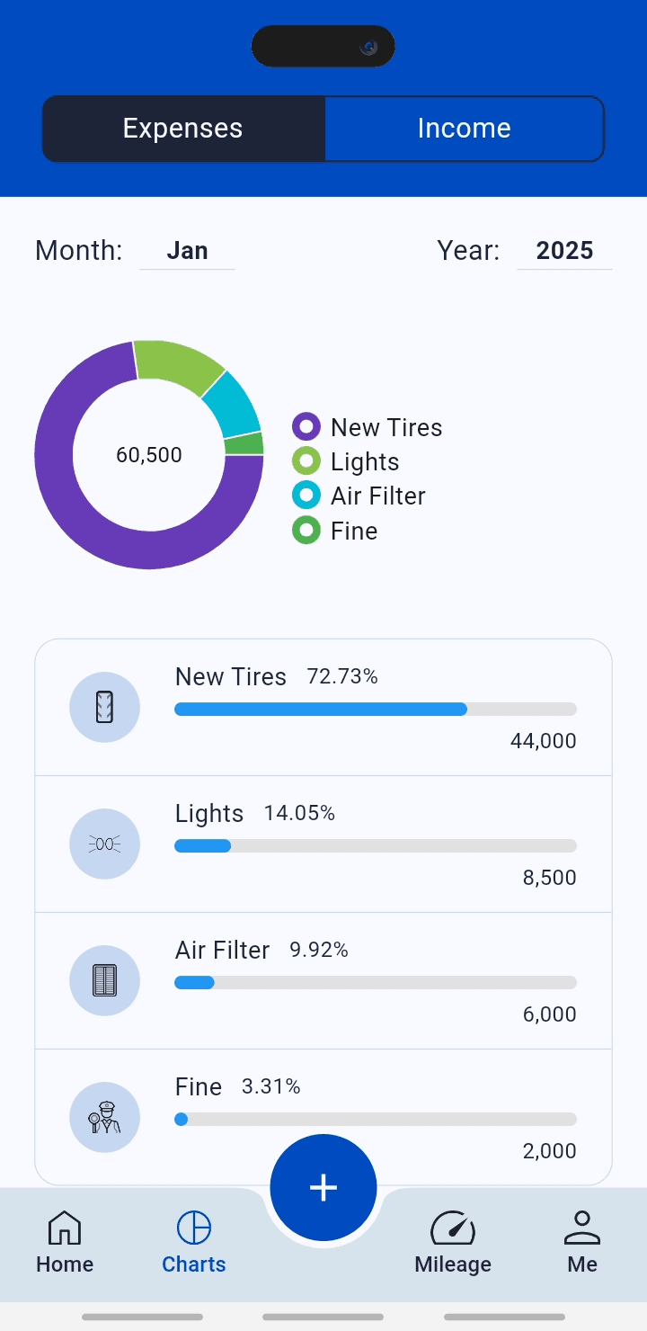Click the New Tires progress bar
647x1331 pixels.
point(376,710)
